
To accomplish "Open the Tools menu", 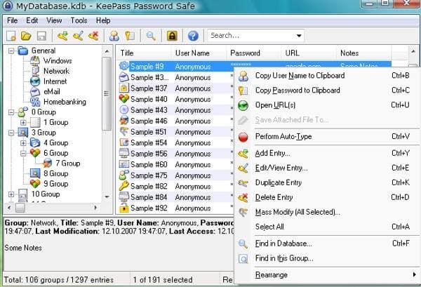I will point(79,20).
